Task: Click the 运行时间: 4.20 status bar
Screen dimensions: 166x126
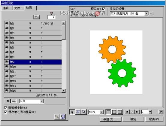Action: tap(35, 95)
